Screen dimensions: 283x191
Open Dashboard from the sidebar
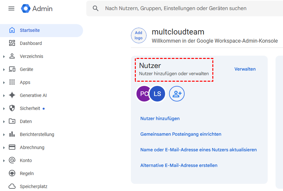(31, 43)
